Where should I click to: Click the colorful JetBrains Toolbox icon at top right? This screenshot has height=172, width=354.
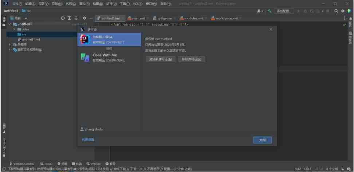point(350,11)
